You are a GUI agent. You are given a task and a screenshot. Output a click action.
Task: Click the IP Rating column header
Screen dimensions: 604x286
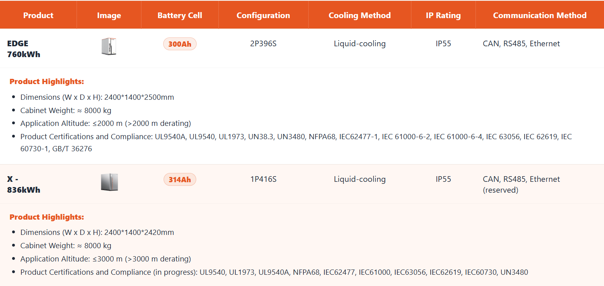pos(443,15)
